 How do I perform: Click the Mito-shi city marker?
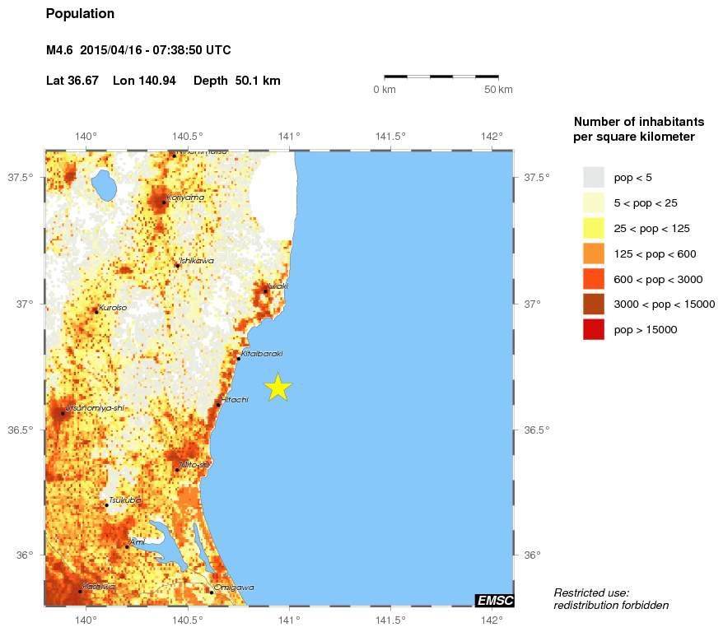[x=177, y=470]
